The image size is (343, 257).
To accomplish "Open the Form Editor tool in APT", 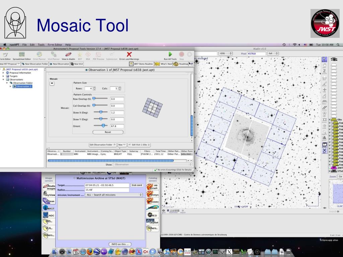I will point(5,56).
